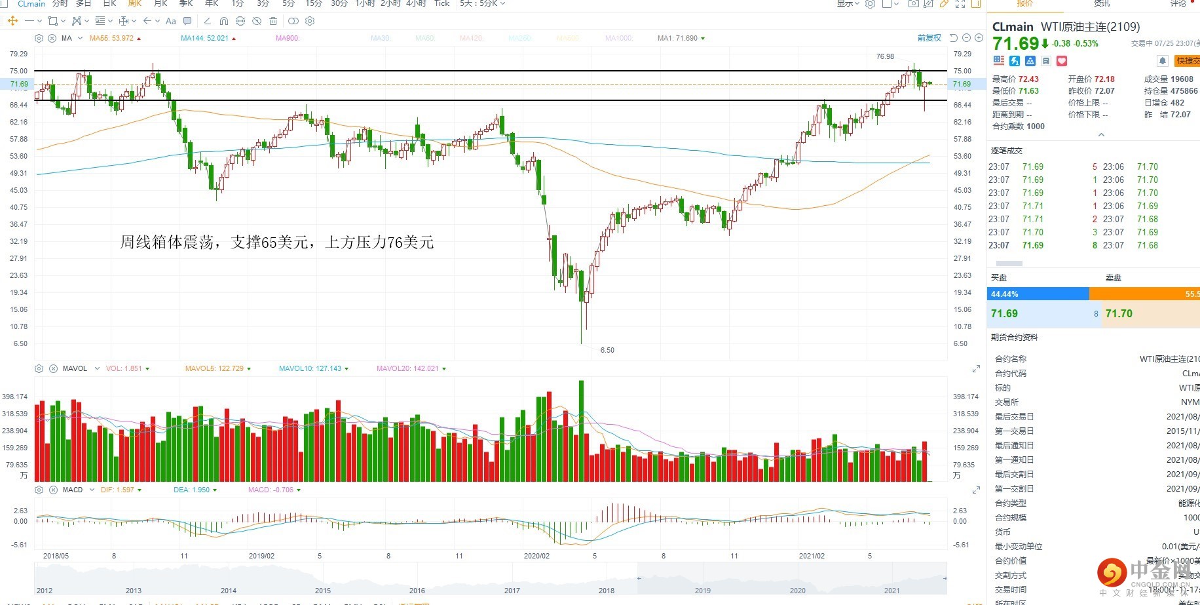Enter fullscreen chart mode

[960, 4]
